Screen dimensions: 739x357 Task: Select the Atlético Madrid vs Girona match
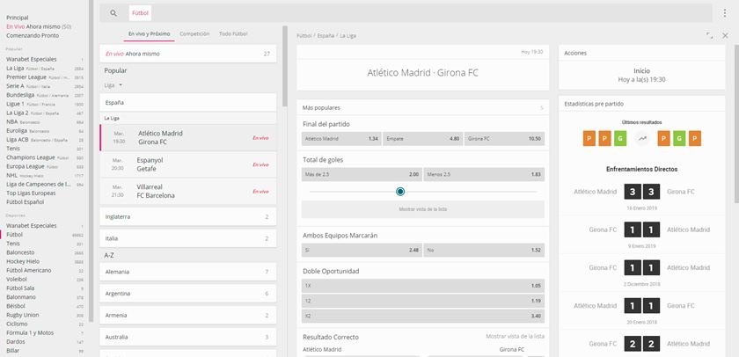click(x=188, y=137)
